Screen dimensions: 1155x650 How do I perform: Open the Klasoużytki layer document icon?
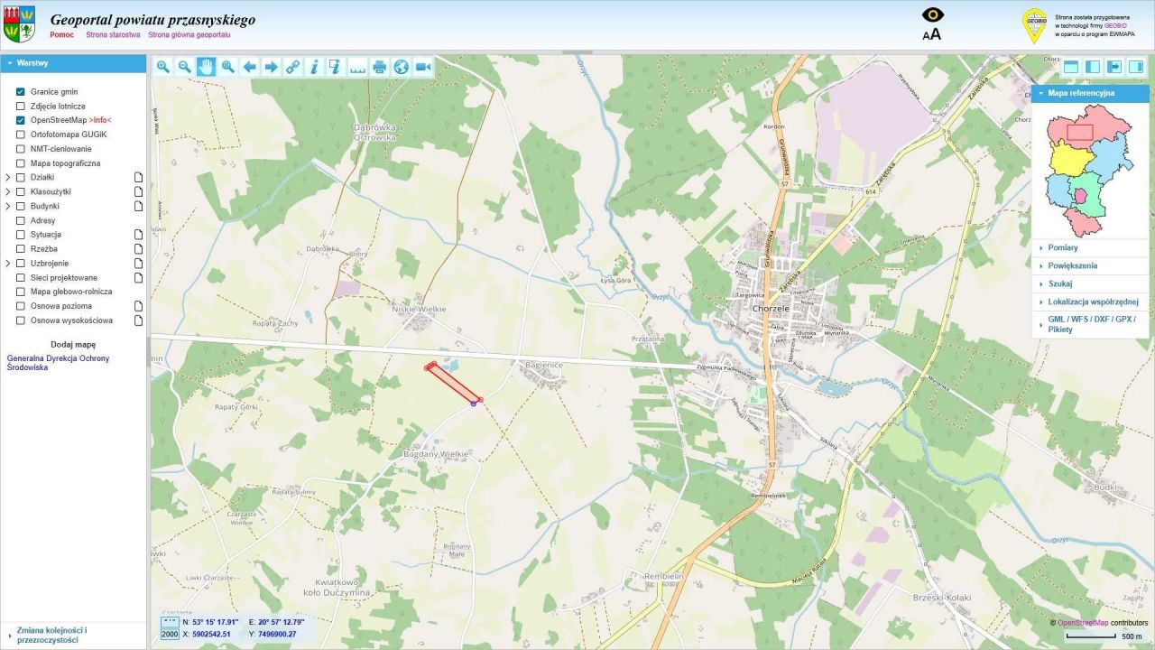point(139,192)
